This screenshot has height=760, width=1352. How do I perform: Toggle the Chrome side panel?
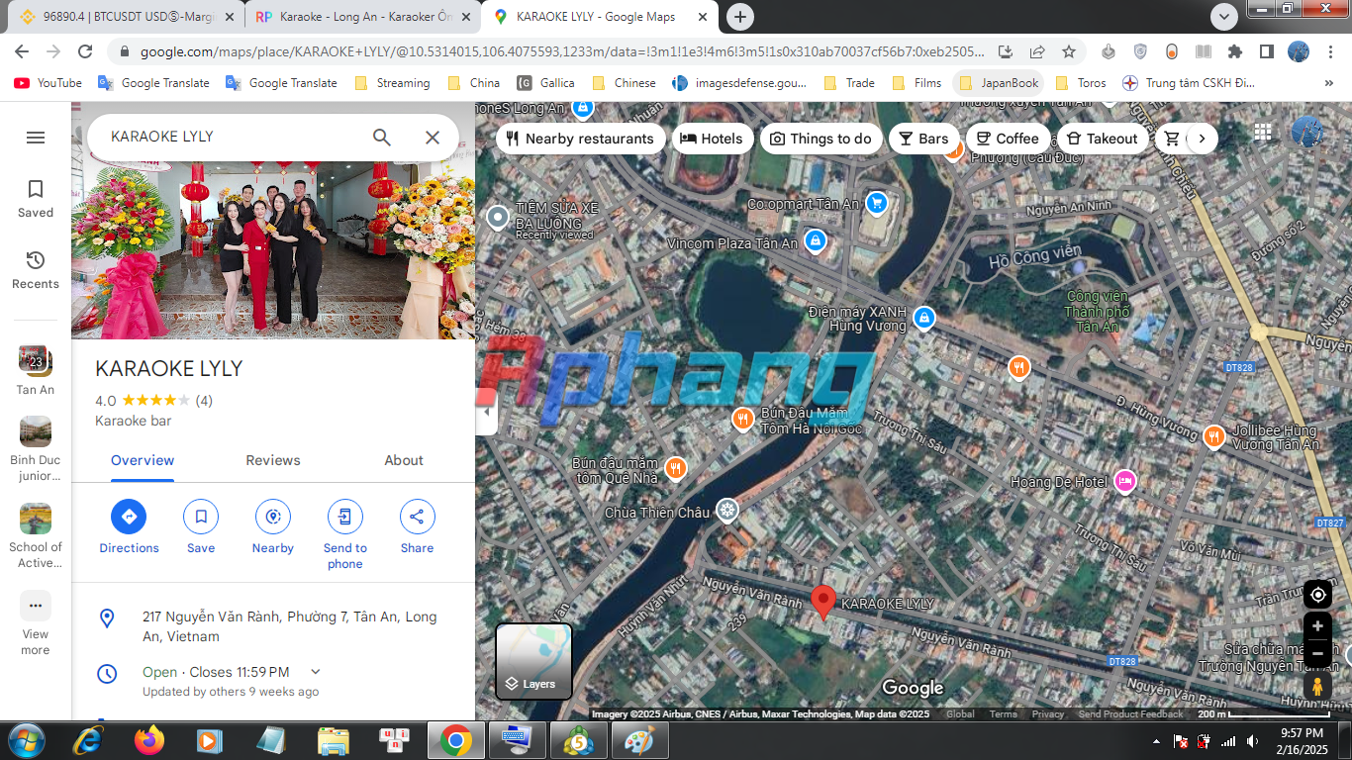[x=1266, y=51]
